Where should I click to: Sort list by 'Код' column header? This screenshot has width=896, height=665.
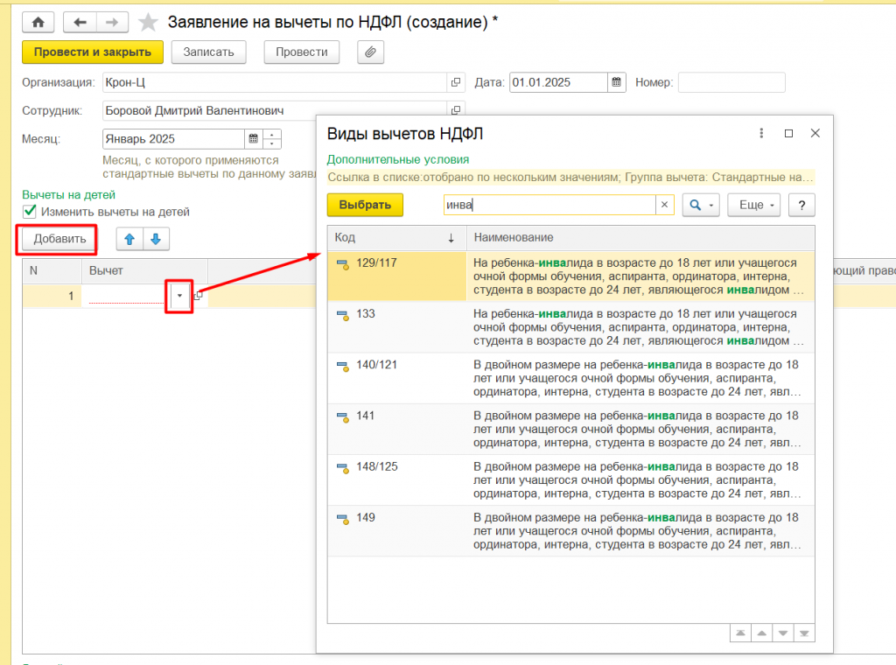coord(395,238)
